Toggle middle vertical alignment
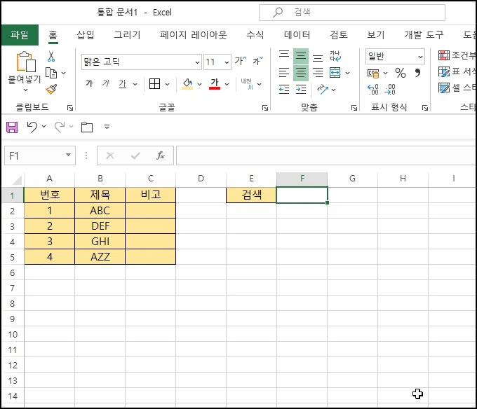This screenshot has height=409, width=477. click(x=301, y=56)
